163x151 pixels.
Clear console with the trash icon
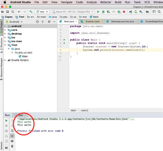tap(12, 146)
